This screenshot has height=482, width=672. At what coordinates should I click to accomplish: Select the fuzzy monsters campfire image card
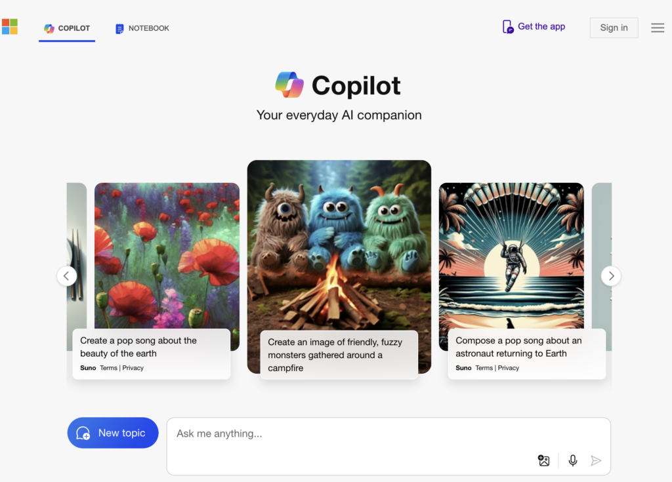[339, 266]
